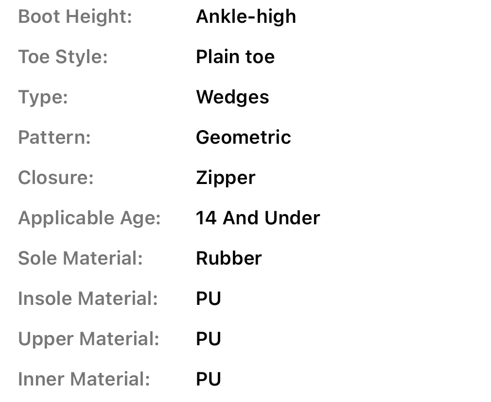Select the "Ankle-high" value text

point(245,17)
